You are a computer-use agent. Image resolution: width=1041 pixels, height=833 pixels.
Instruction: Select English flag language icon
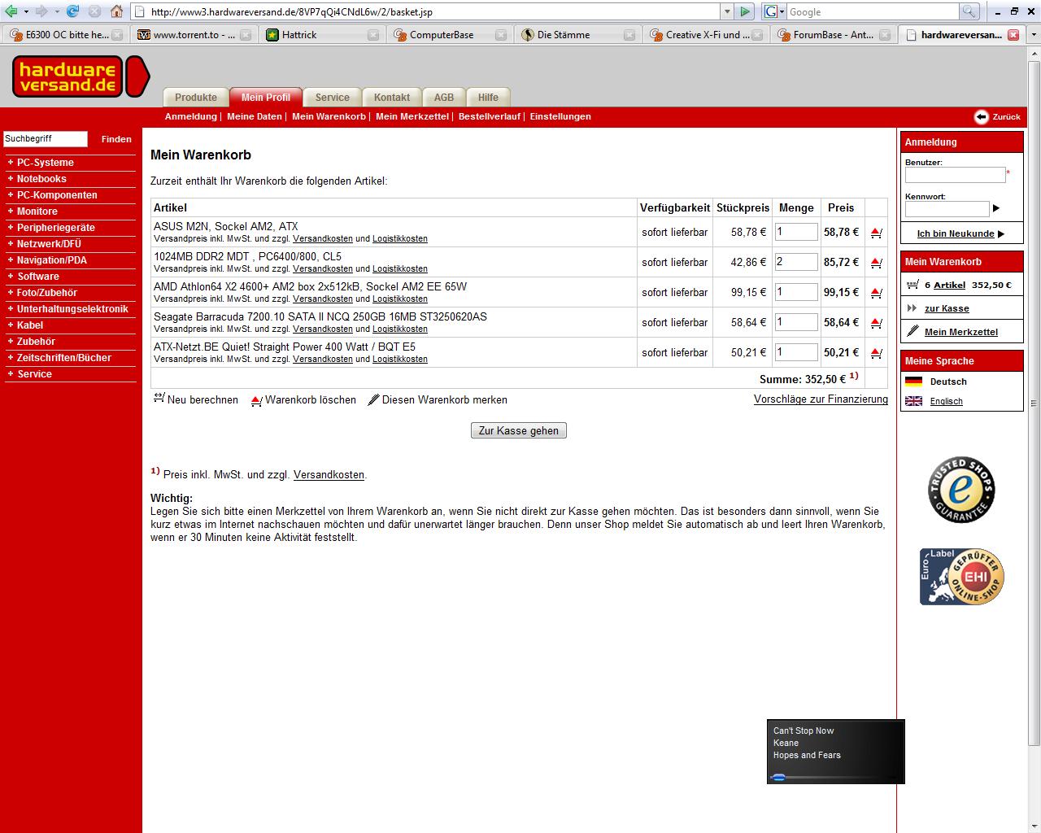click(x=913, y=401)
